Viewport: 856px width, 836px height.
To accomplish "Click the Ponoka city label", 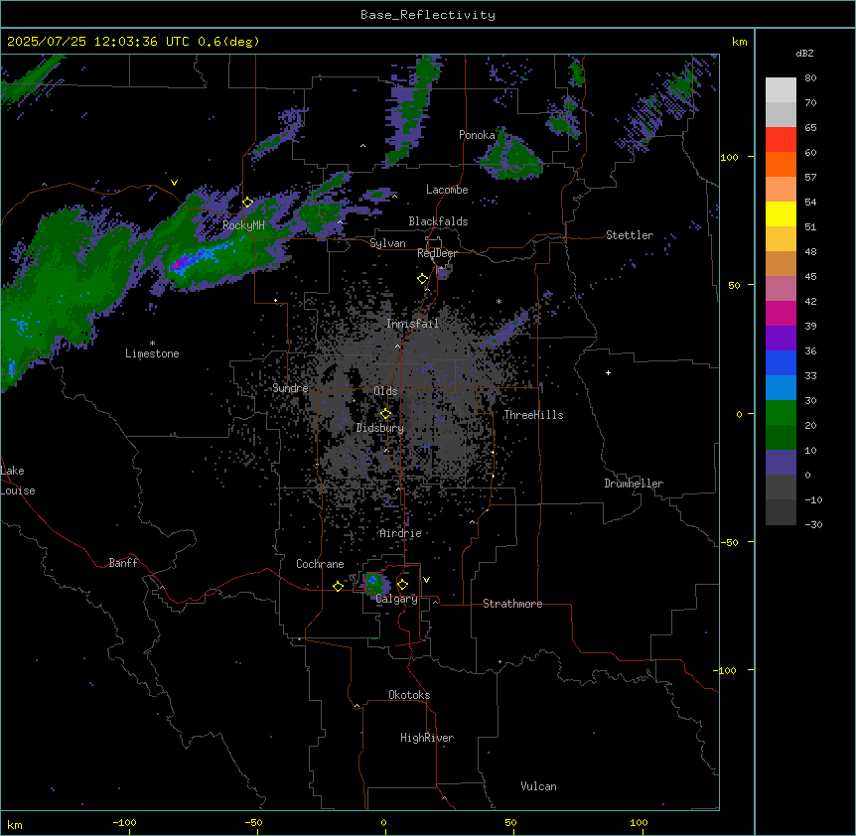I will pyautogui.click(x=477, y=135).
